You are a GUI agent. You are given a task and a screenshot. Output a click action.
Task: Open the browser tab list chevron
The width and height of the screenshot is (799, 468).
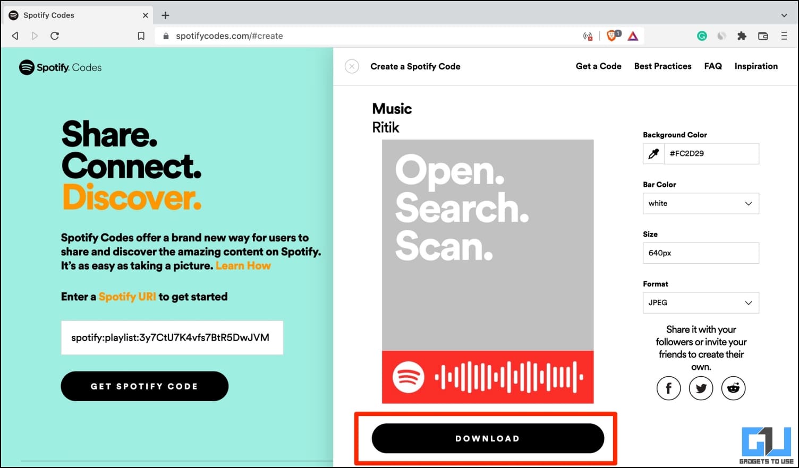(x=784, y=15)
